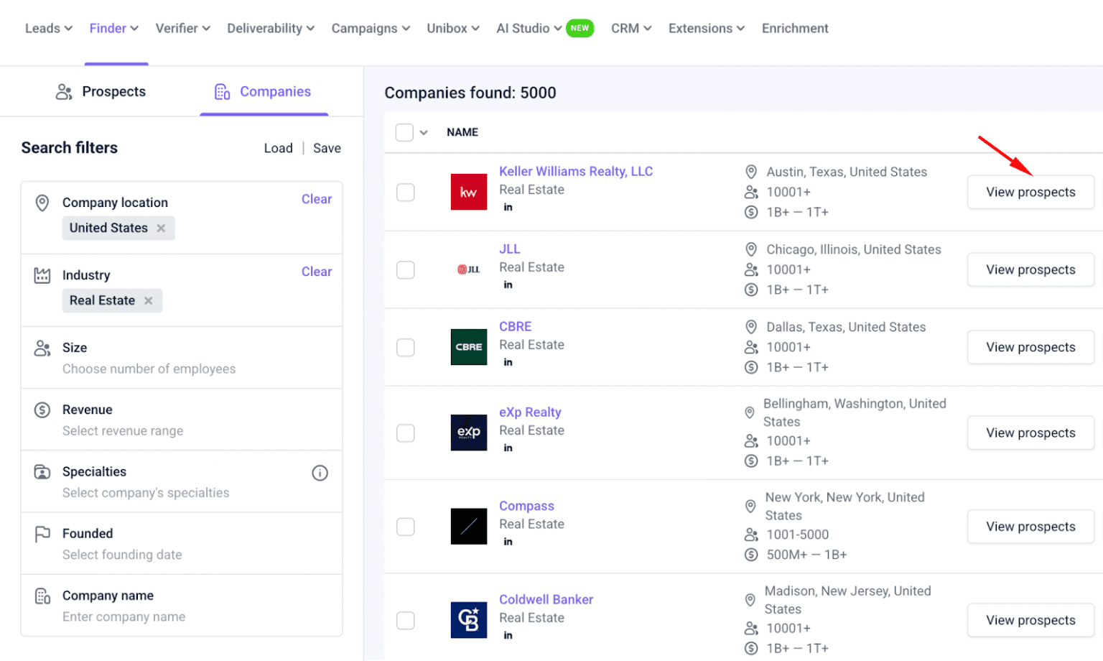Viewport: 1103px width, 661px height.
Task: Click the Company name input field
Action: [182, 606]
